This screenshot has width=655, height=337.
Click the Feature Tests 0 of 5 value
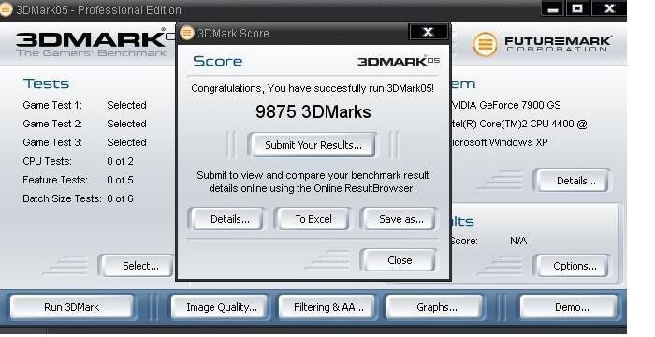(120, 180)
